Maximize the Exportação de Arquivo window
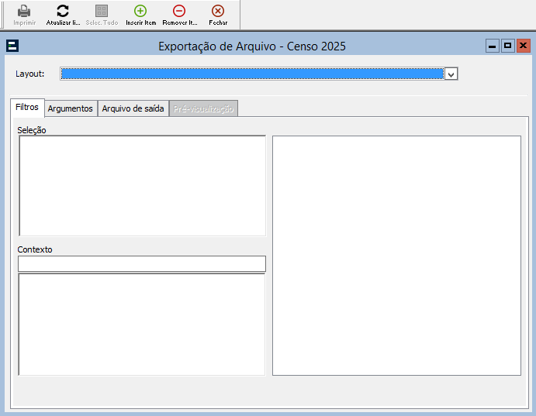536x416 pixels. coord(507,46)
